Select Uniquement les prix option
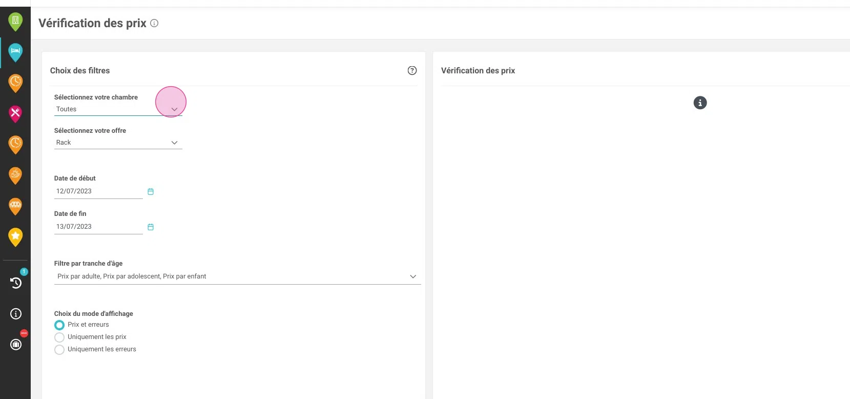850x399 pixels. click(x=59, y=337)
